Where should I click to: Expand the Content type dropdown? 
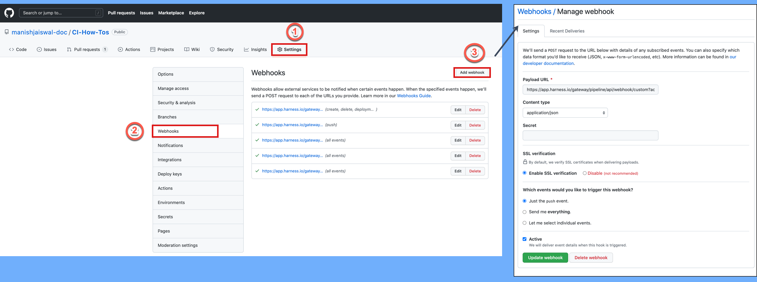tap(565, 113)
